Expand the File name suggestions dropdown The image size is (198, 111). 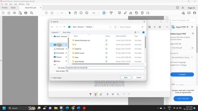click(144, 68)
